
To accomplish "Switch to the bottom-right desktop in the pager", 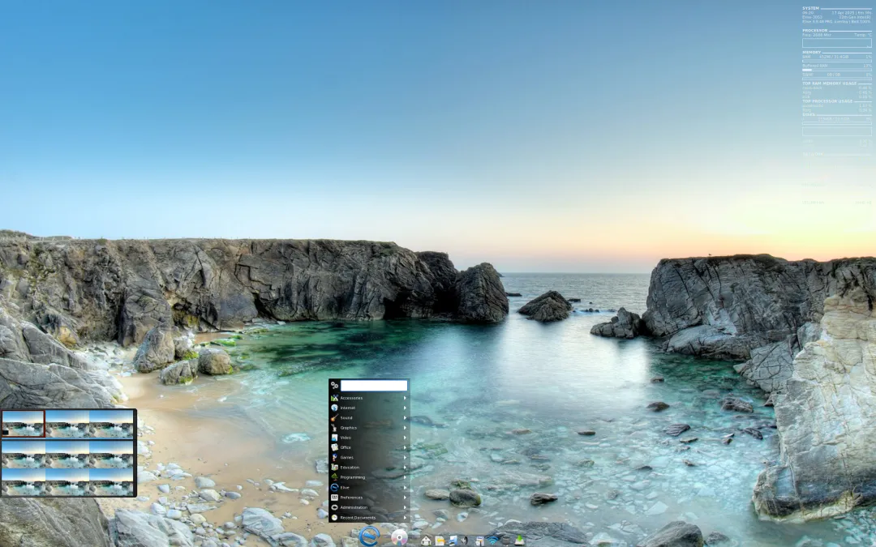I will tap(111, 482).
